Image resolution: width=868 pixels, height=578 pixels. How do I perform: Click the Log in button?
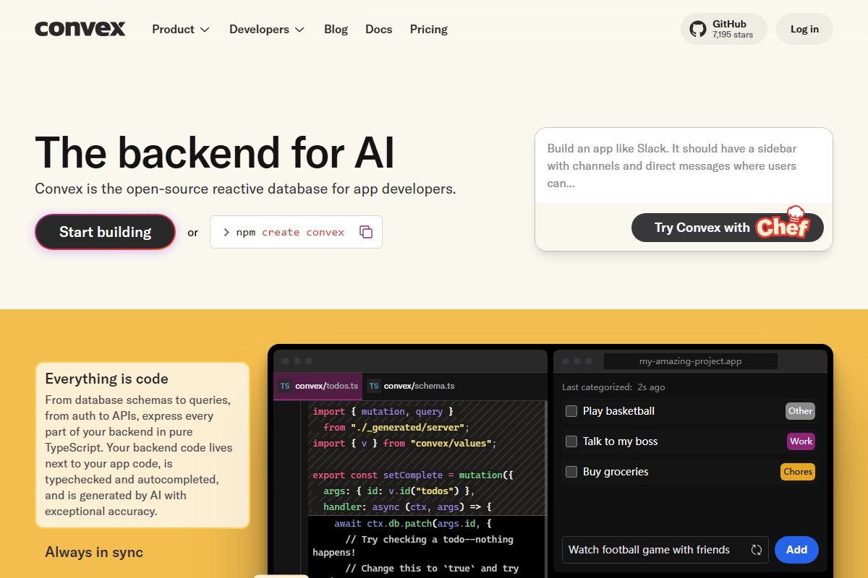coord(804,29)
